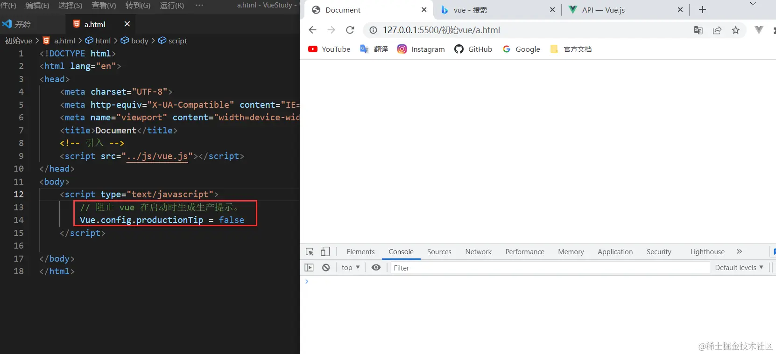This screenshot has width=776, height=354.
Task: Click the VS Code logo icon on 开始 tab
Action: point(7,24)
